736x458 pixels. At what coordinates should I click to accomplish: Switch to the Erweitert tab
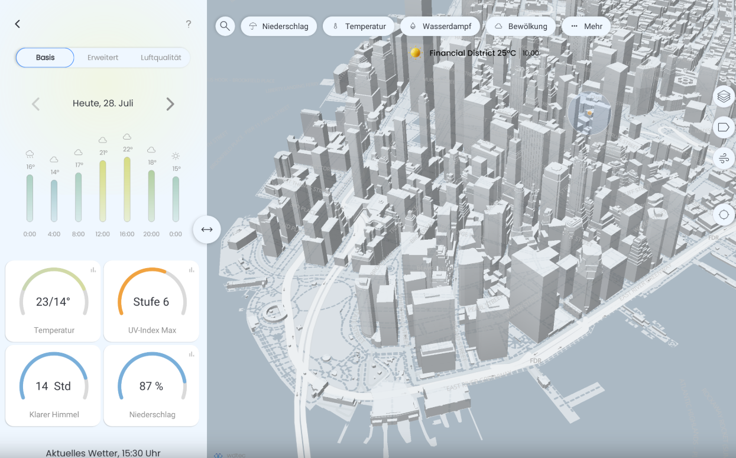click(103, 57)
